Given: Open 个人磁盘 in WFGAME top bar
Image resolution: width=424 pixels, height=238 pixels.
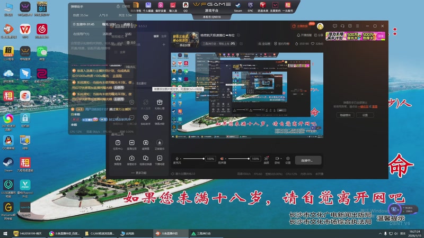Looking at the screenshot, I should point(148,7).
